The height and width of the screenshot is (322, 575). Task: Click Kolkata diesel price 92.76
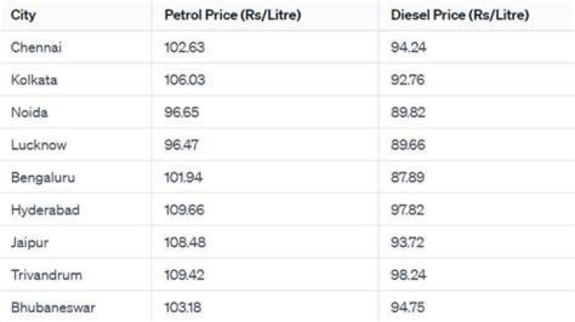(407, 80)
